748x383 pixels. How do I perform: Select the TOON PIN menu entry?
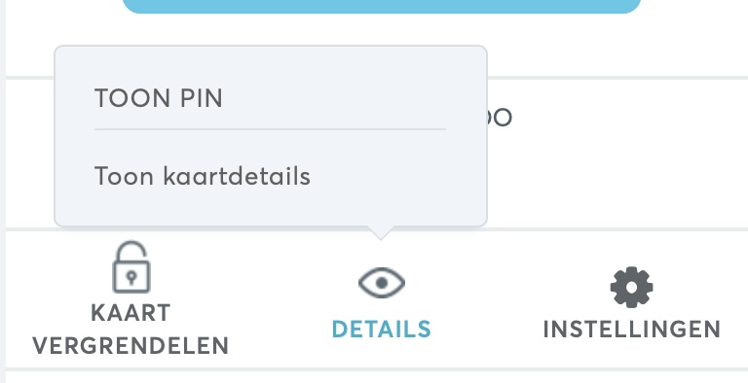point(159,98)
